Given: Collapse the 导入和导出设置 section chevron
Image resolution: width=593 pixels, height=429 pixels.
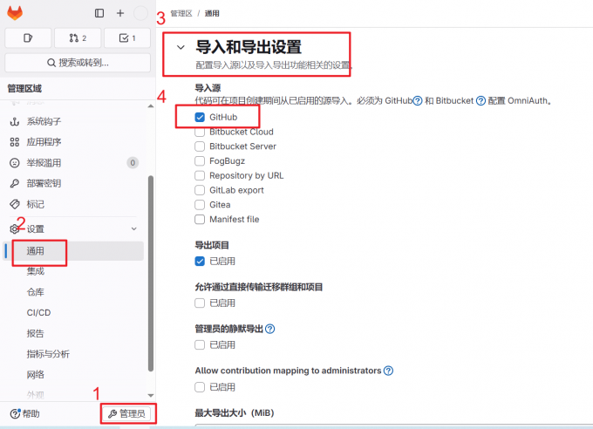Looking at the screenshot, I should pos(181,47).
